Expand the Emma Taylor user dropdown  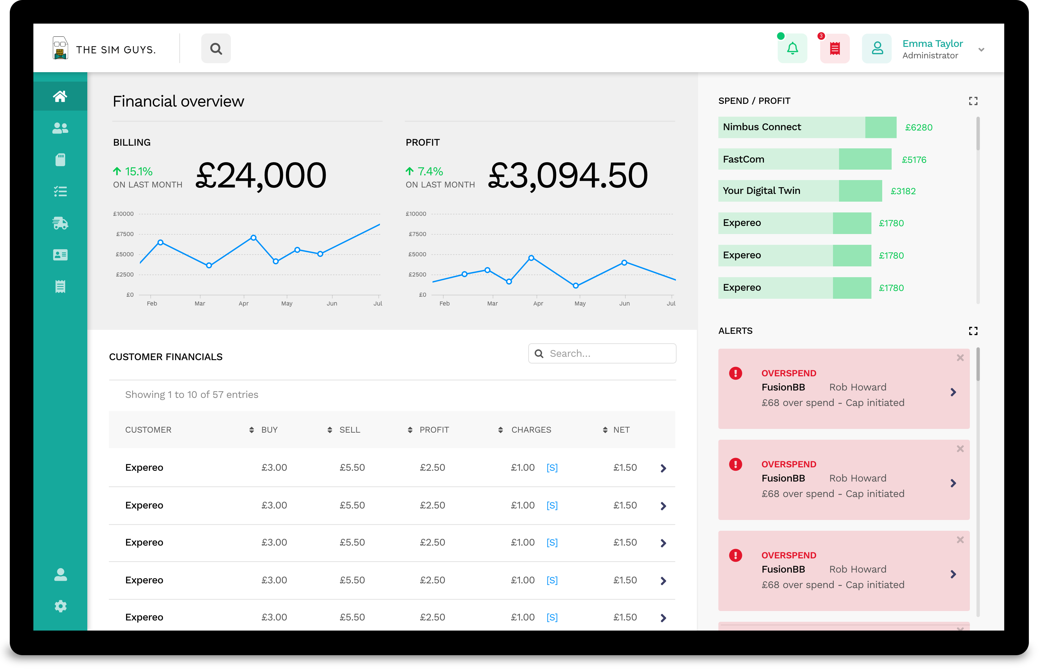981,50
